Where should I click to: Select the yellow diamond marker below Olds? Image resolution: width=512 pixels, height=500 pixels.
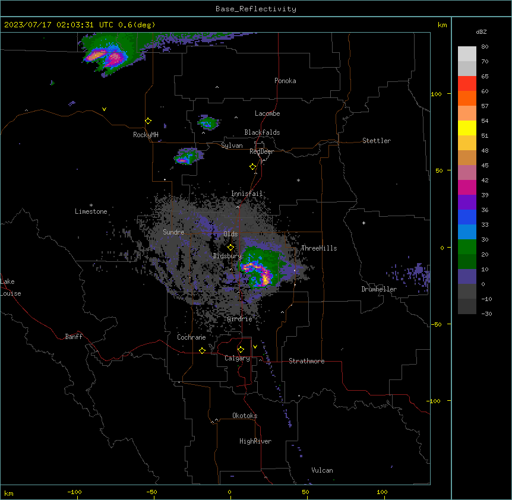231,248
